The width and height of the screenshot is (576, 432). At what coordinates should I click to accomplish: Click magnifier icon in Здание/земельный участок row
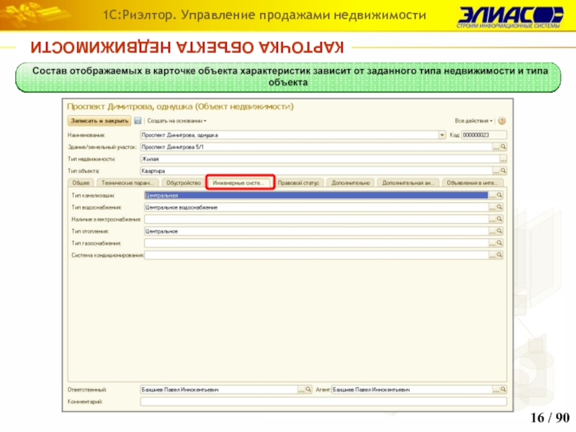click(503, 147)
